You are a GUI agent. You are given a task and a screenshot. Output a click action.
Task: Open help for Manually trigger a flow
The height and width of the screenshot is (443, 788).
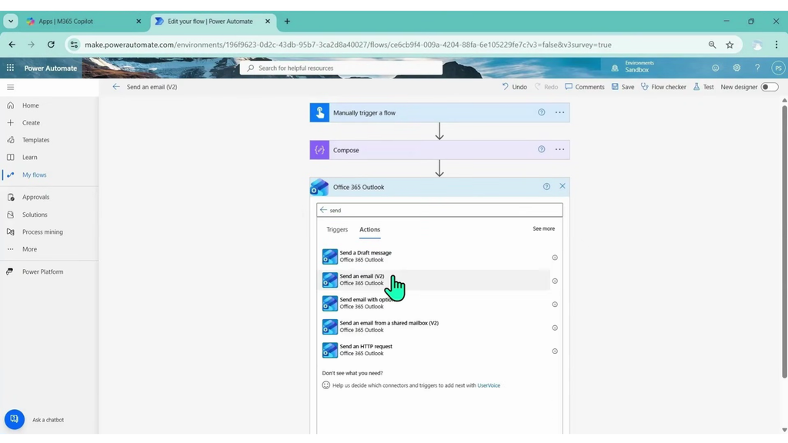[x=541, y=112]
